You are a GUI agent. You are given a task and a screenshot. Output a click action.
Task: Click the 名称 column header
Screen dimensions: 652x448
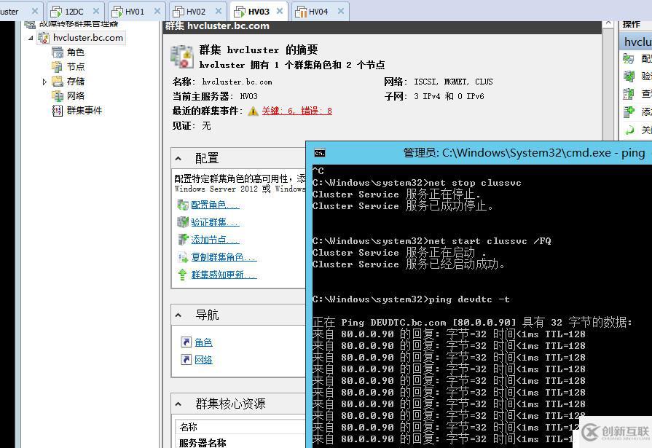coord(189,427)
